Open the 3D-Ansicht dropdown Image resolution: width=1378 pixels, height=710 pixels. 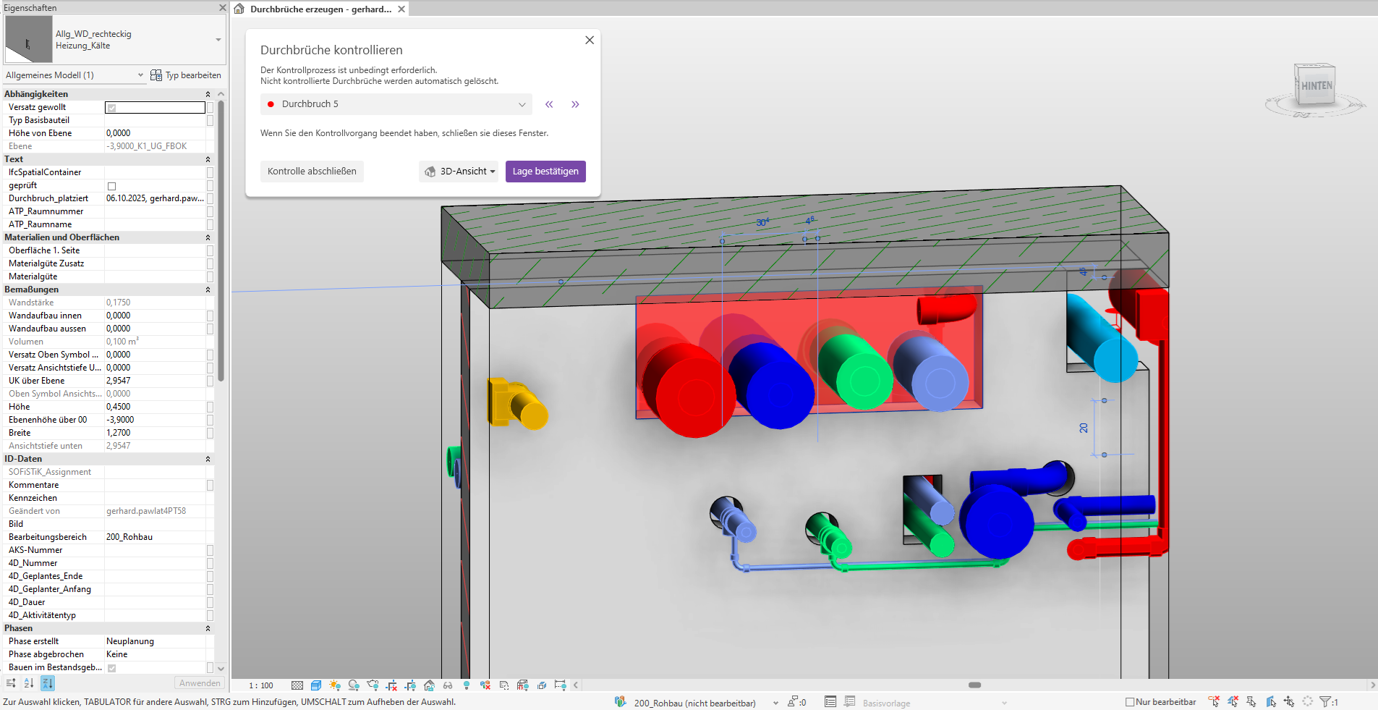(x=459, y=172)
